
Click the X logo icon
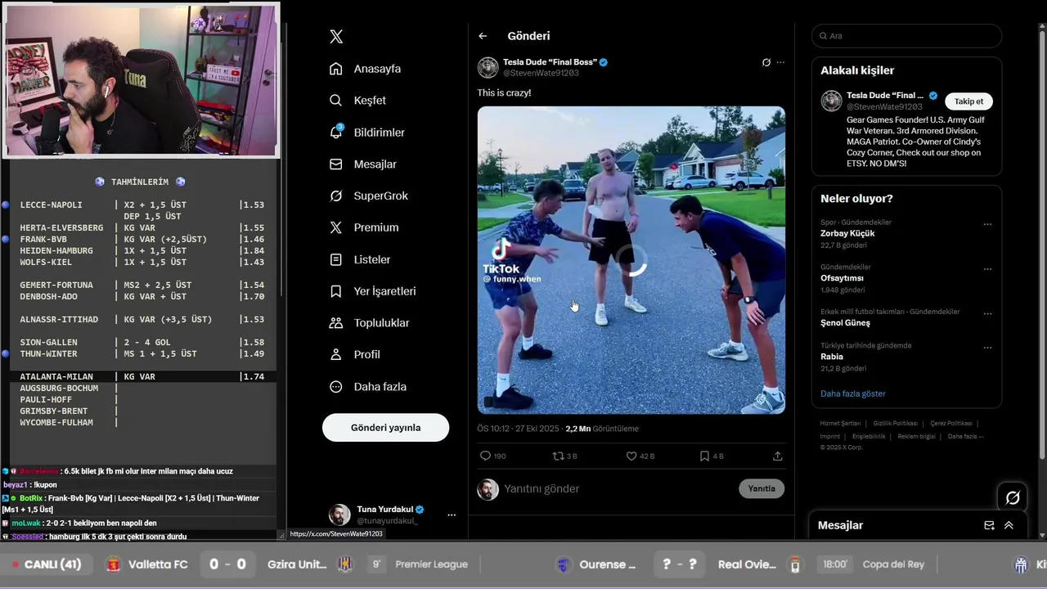[336, 37]
